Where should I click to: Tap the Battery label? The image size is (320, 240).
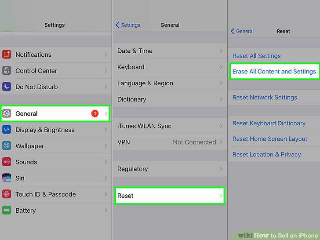pyautogui.click(x=25, y=211)
